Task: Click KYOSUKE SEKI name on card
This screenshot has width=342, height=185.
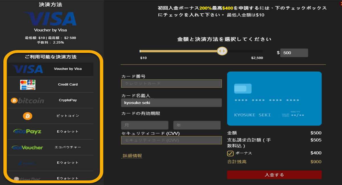Action: pos(252,115)
